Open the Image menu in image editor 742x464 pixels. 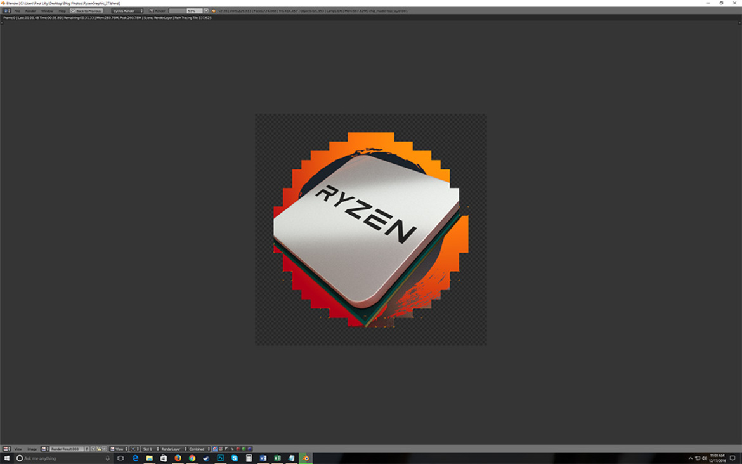[x=32, y=449]
